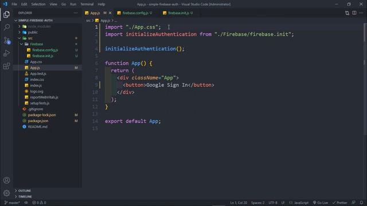Collapse the src folder
Viewport: 367px width, 206px height.
(48, 38)
